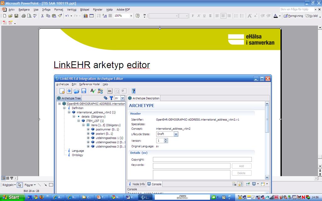This screenshot has width=322, height=201.
Task: Convert to Adobe PDF icon
Action: tap(4, 23)
